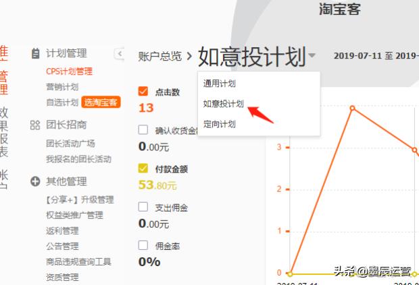Open 资质管理 in the sidebar
Viewport: 419px width, 285px height.
point(62,278)
